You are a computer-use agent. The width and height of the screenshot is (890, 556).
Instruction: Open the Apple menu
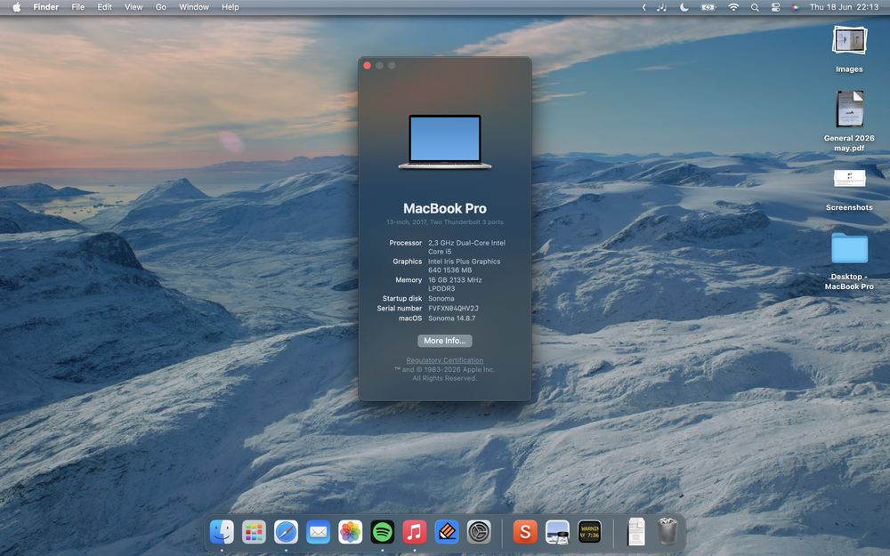[16, 7]
